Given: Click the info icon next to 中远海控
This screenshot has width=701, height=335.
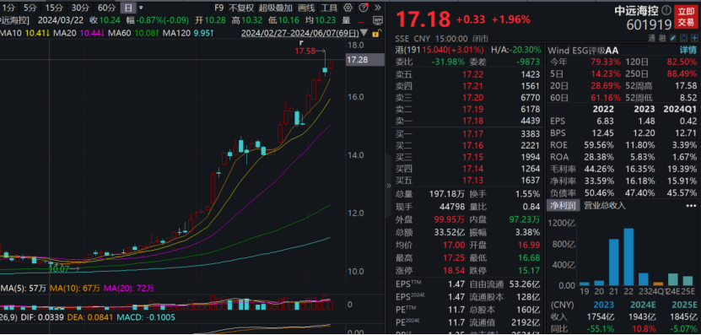Looking at the screenshot, I should (x=666, y=10).
